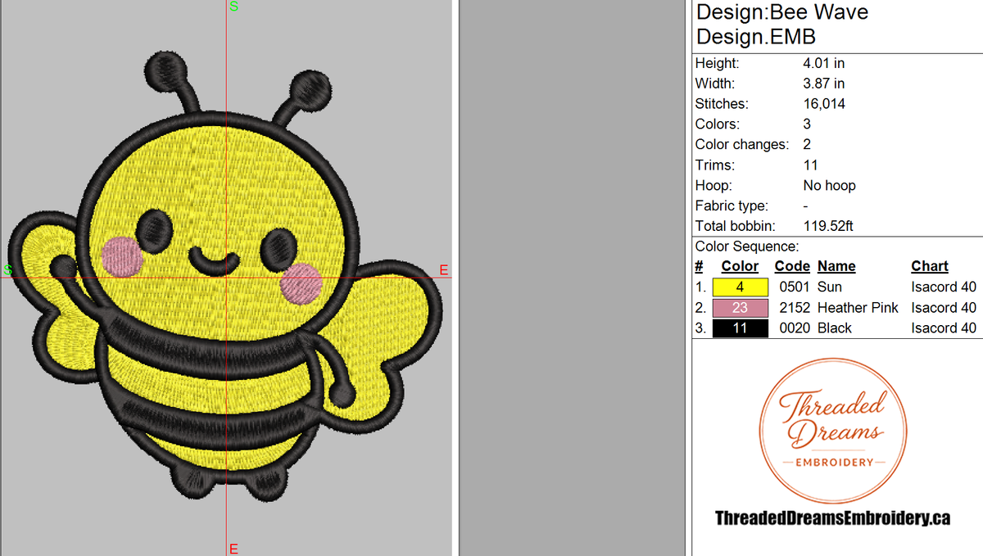Click the 'Fabric type:' label
The width and height of the screenshot is (983, 556).
tap(732, 206)
